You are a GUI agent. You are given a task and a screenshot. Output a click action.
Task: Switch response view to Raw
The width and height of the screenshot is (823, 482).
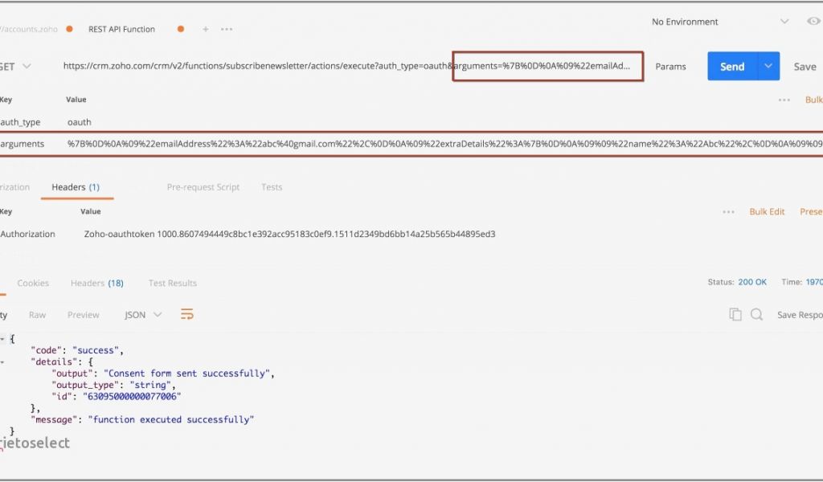[37, 315]
